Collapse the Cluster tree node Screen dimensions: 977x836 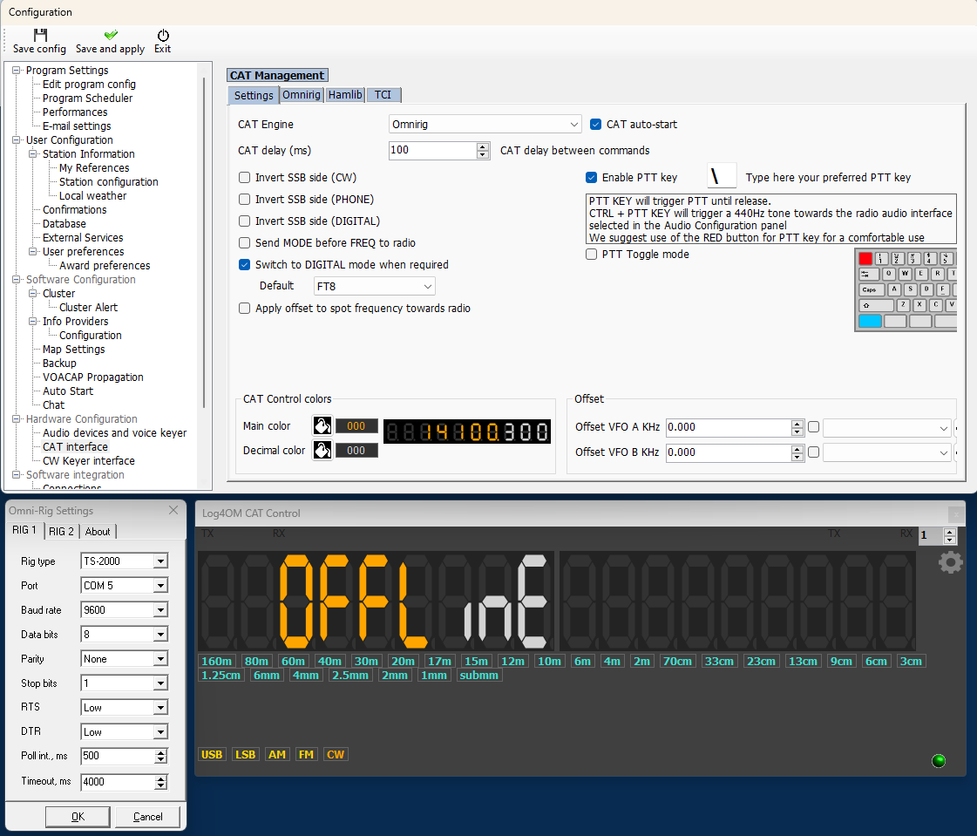coord(33,293)
